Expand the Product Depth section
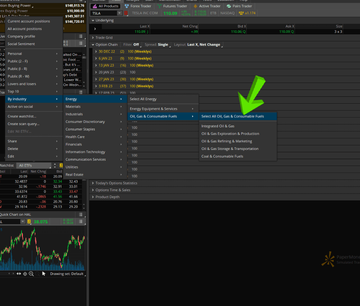The height and width of the screenshot is (306, 360). coord(93,197)
